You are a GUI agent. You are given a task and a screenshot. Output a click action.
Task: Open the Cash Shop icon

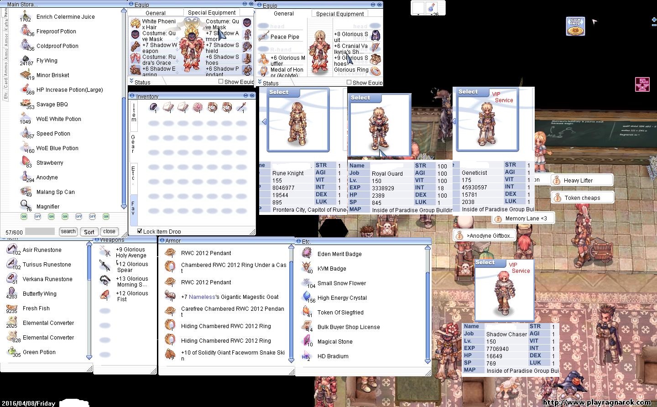(575, 26)
